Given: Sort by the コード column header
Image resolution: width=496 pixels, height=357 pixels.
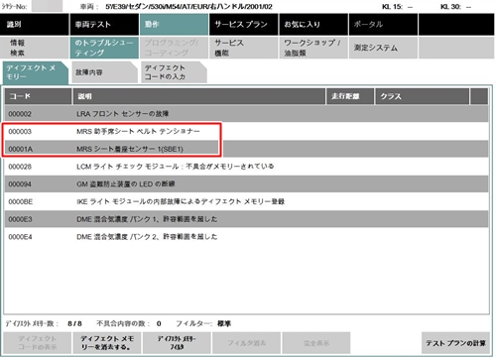Looking at the screenshot, I should pyautogui.click(x=38, y=96).
